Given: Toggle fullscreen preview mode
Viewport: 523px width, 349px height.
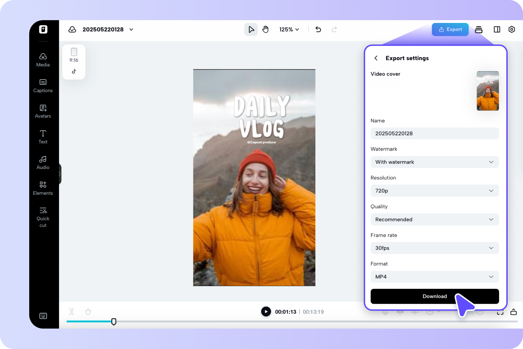Looking at the screenshot, I should tap(500, 312).
